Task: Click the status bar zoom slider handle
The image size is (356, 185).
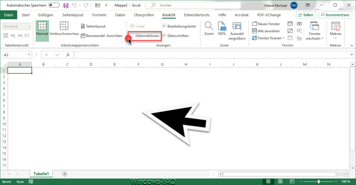Action: point(319,182)
